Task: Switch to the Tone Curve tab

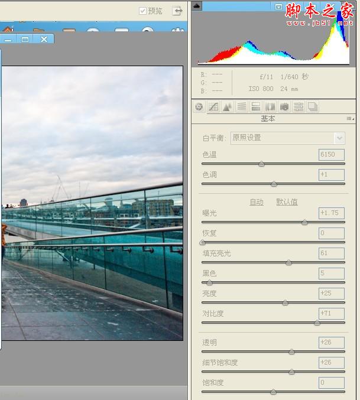Action: point(213,106)
